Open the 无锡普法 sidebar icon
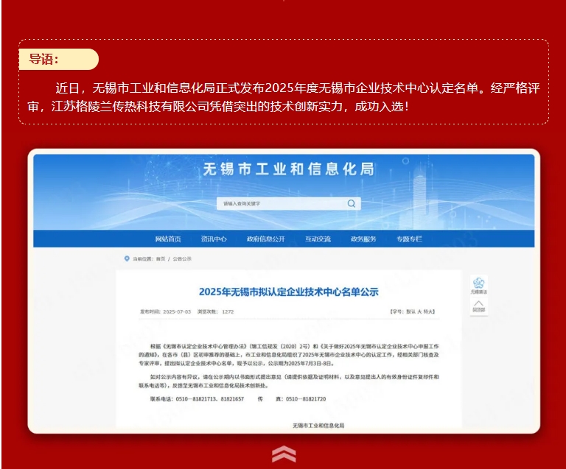This screenshot has width=566, height=469. coord(478,286)
